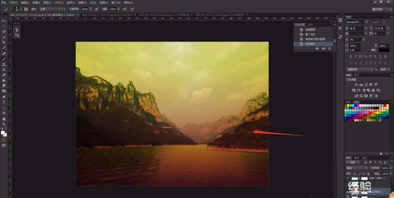Toggle lock all on layer

tap(368, 174)
